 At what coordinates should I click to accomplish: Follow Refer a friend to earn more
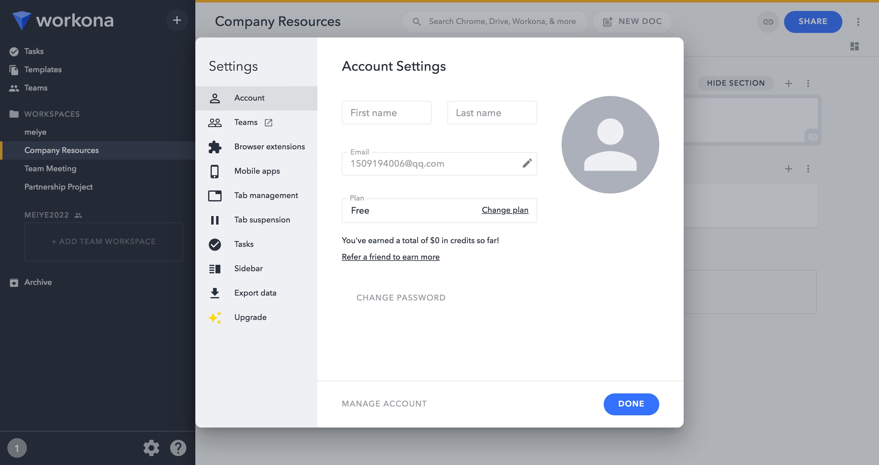[x=390, y=257]
